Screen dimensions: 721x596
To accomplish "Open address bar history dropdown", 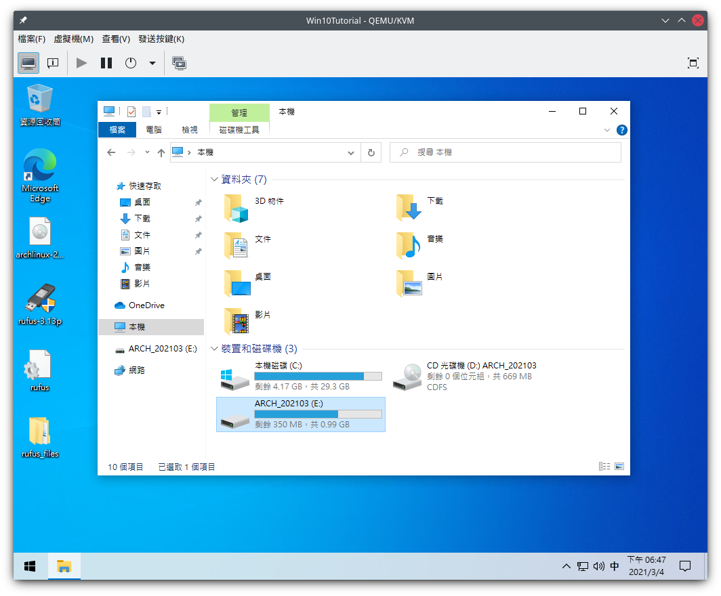I will coord(351,152).
